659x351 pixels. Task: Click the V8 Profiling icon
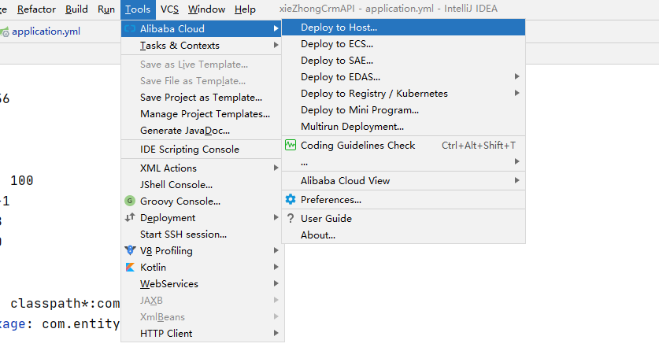(x=131, y=250)
